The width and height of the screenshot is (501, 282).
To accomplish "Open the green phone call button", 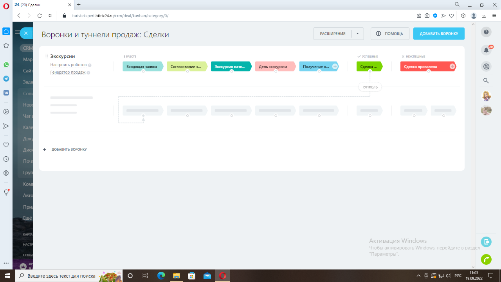I will coord(486,259).
